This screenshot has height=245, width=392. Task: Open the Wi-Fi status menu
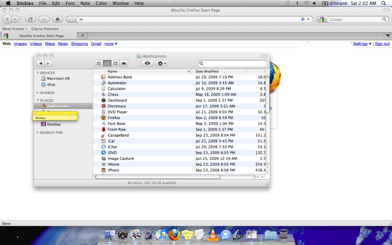(x=306, y=3)
